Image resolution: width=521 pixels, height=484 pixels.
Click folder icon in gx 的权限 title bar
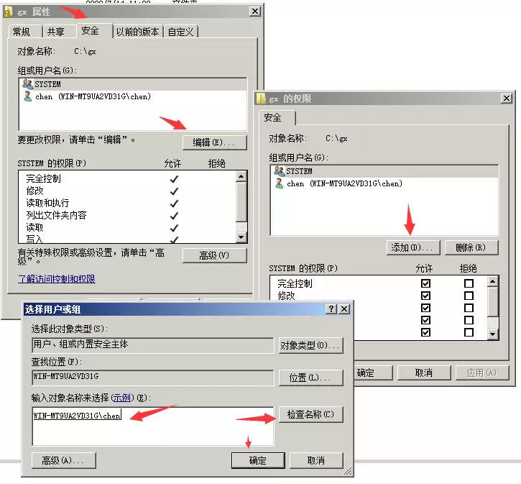click(x=262, y=99)
